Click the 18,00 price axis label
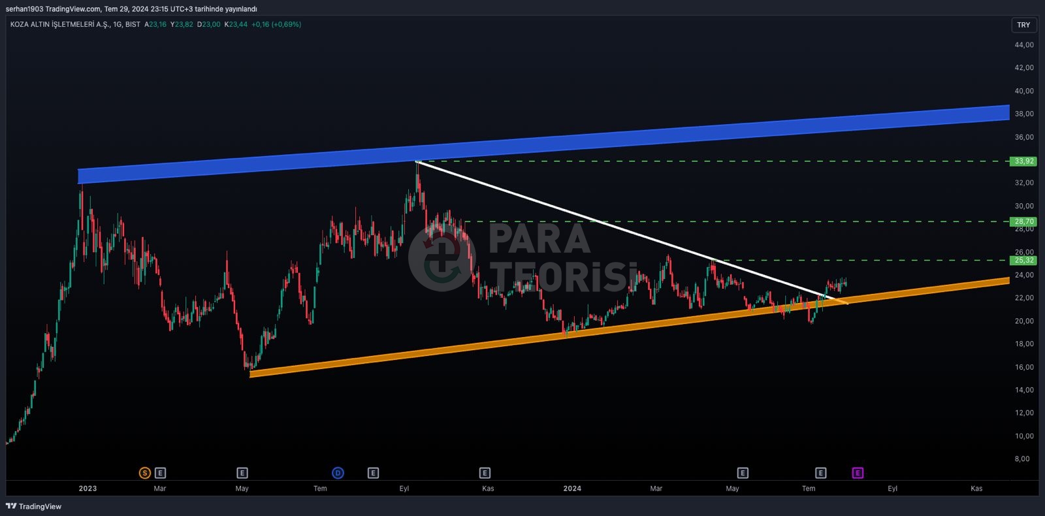Image resolution: width=1045 pixels, height=516 pixels. [x=1024, y=344]
